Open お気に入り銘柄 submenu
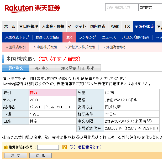The height and width of the screenshot is (159, 163). 48,37
